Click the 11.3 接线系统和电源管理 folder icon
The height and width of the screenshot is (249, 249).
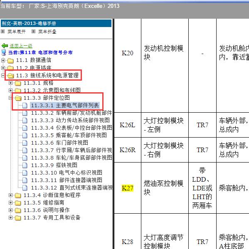[10, 76]
